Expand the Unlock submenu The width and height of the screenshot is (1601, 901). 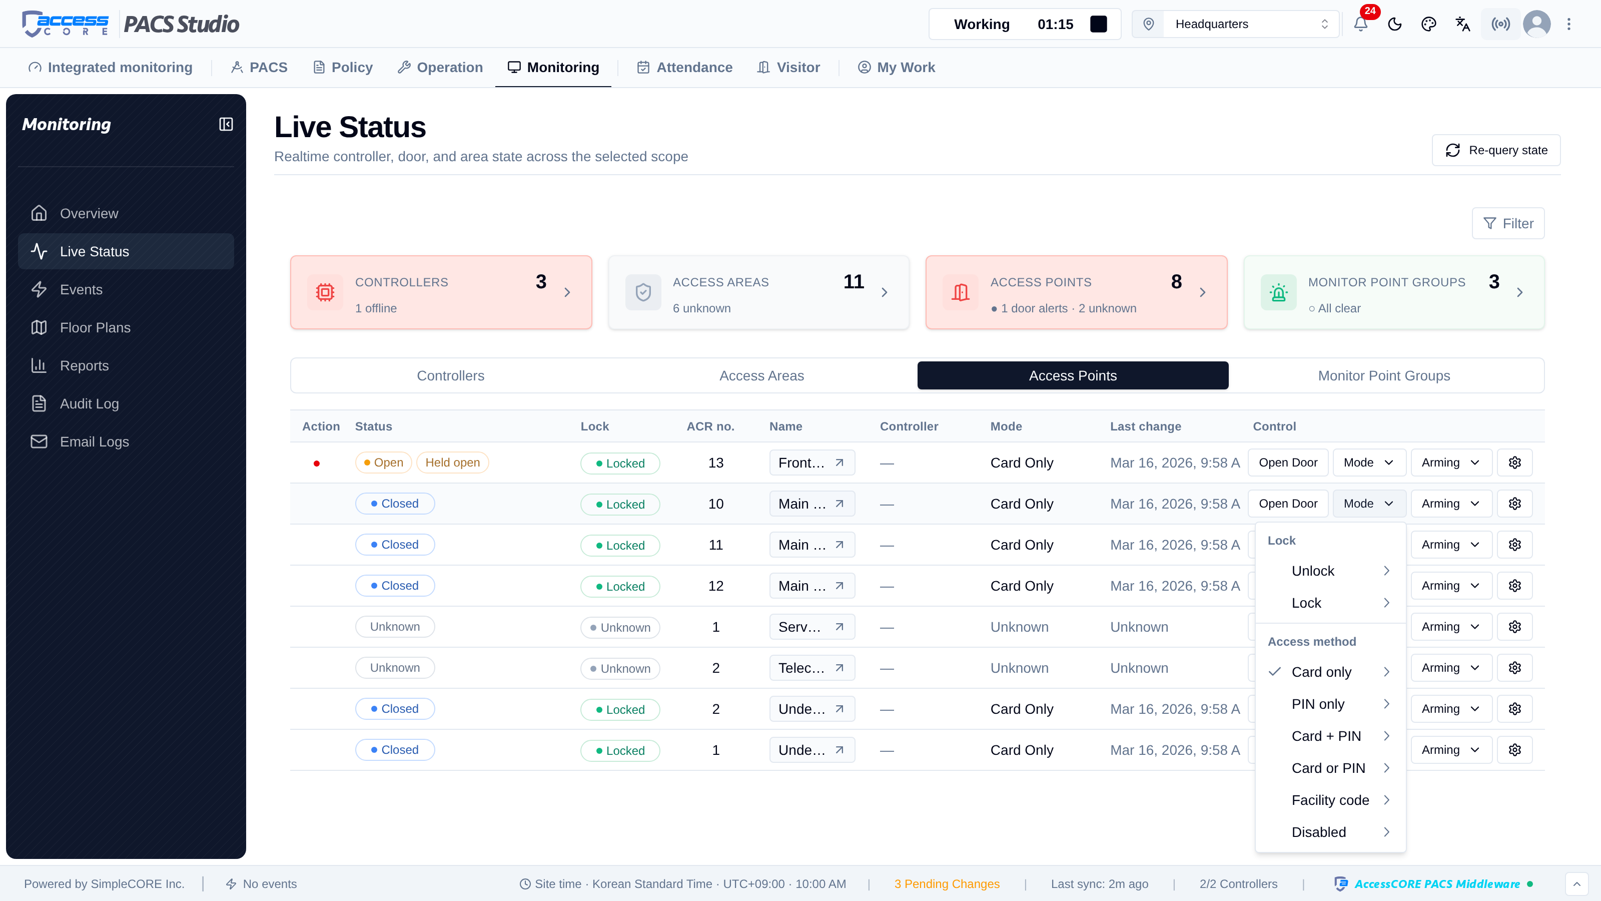tap(1331, 571)
